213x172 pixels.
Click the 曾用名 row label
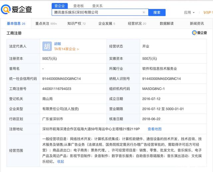point(14,69)
